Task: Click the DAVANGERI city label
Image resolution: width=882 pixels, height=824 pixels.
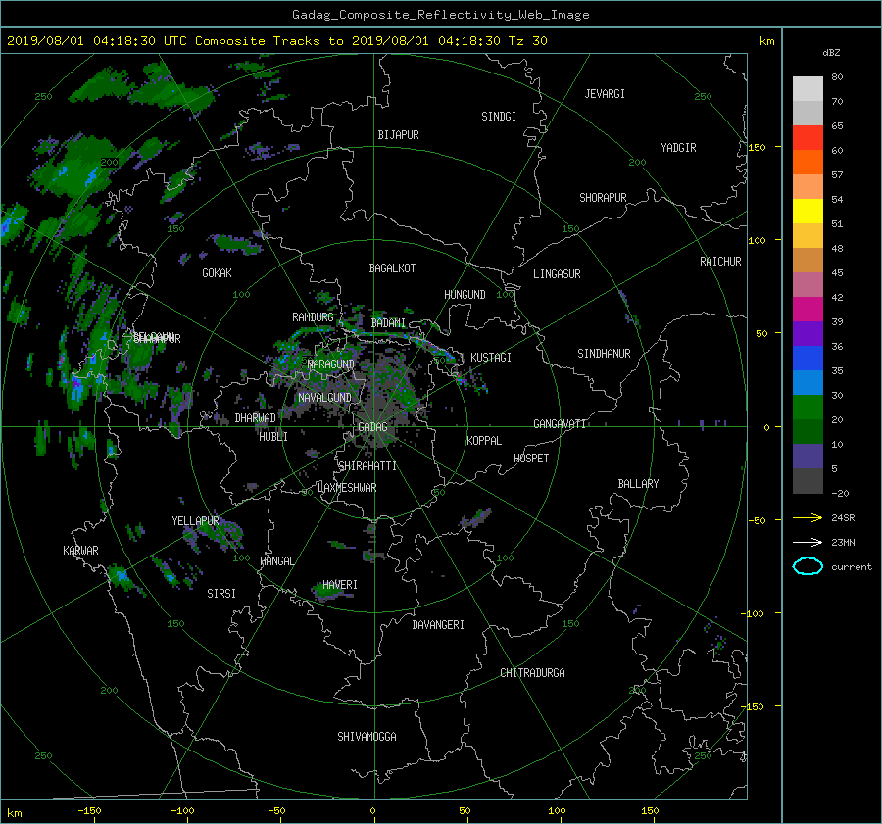Action: click(x=438, y=625)
